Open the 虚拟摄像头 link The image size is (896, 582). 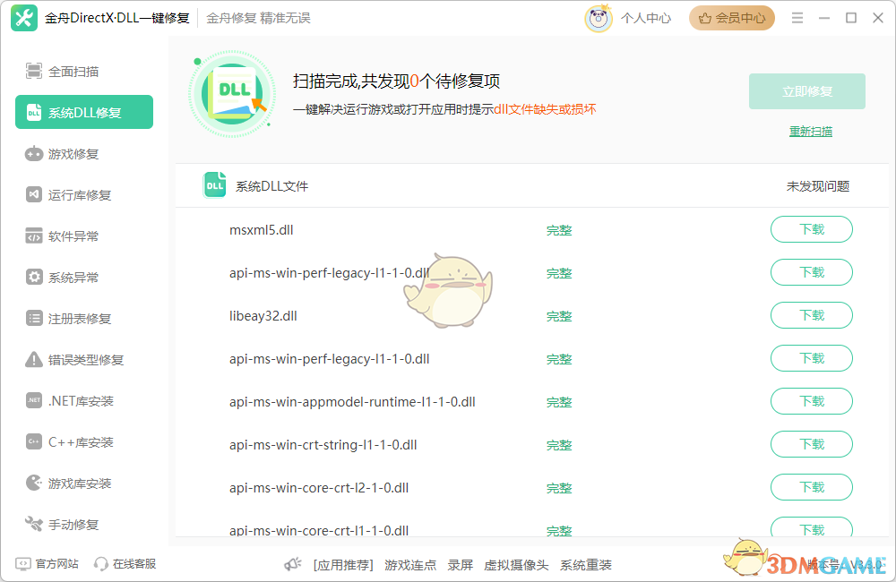pos(516,565)
